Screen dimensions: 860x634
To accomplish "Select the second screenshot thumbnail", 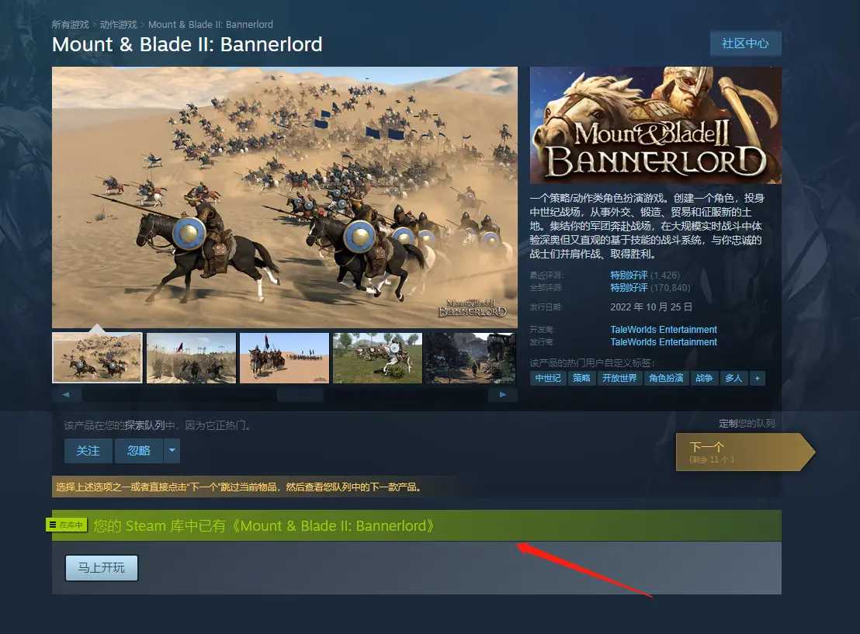I will click(192, 358).
